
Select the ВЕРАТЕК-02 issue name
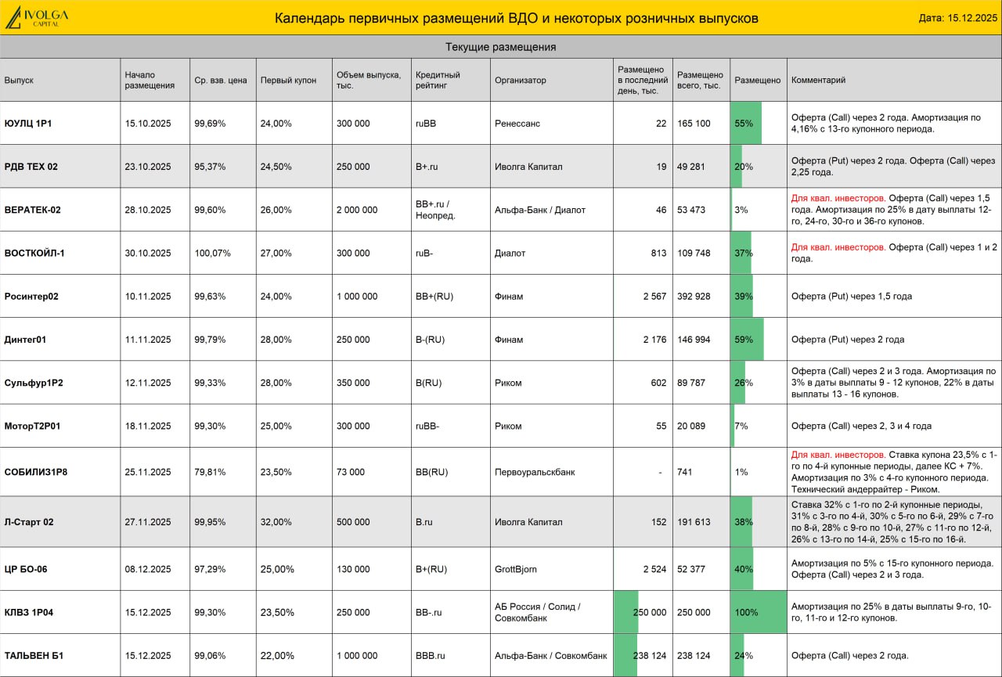(x=33, y=210)
